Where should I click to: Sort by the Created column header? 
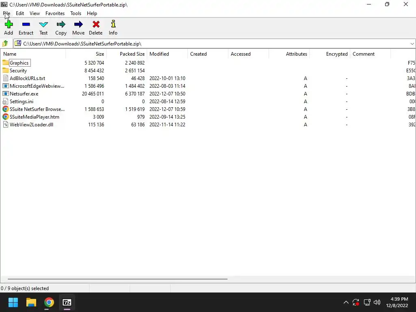click(x=208, y=54)
